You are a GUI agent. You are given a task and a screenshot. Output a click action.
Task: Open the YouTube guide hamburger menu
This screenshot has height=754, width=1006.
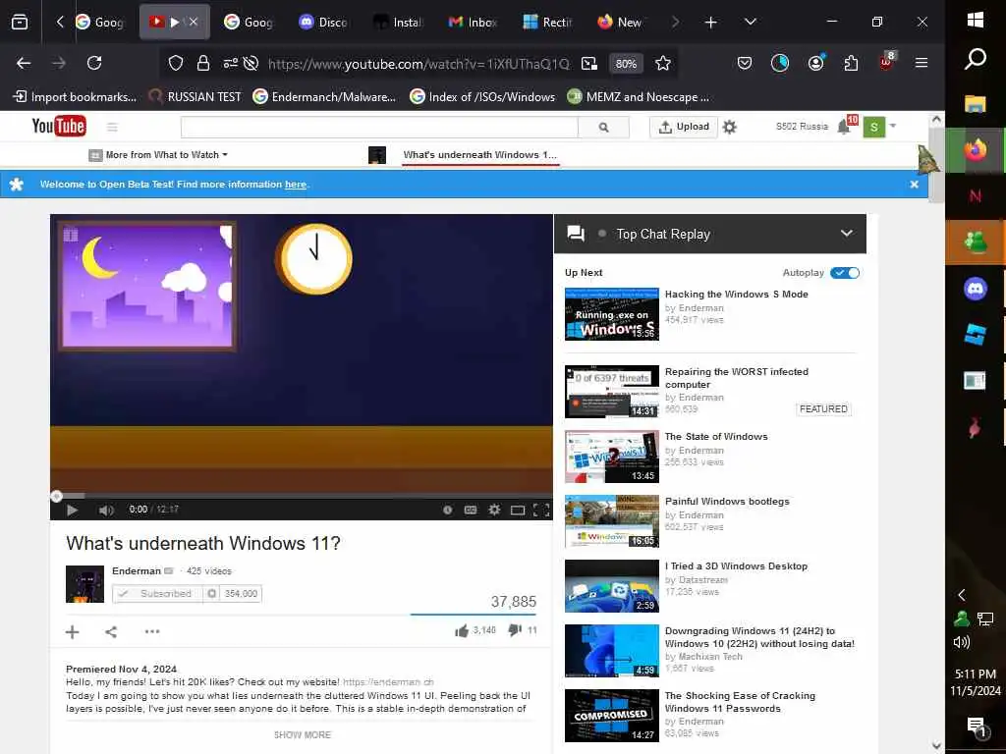tap(112, 127)
